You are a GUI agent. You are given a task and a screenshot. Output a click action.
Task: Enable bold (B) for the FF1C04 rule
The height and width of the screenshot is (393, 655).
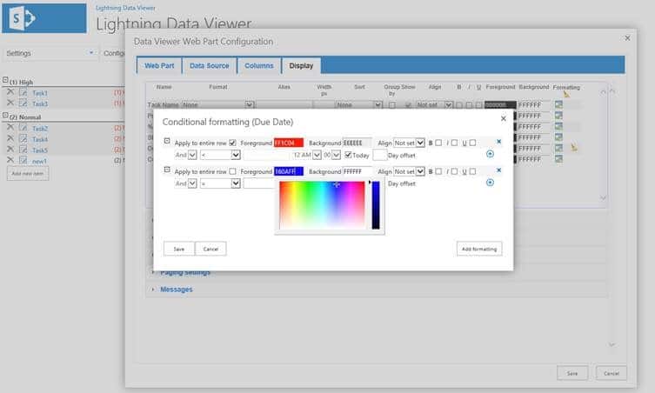[x=438, y=143]
